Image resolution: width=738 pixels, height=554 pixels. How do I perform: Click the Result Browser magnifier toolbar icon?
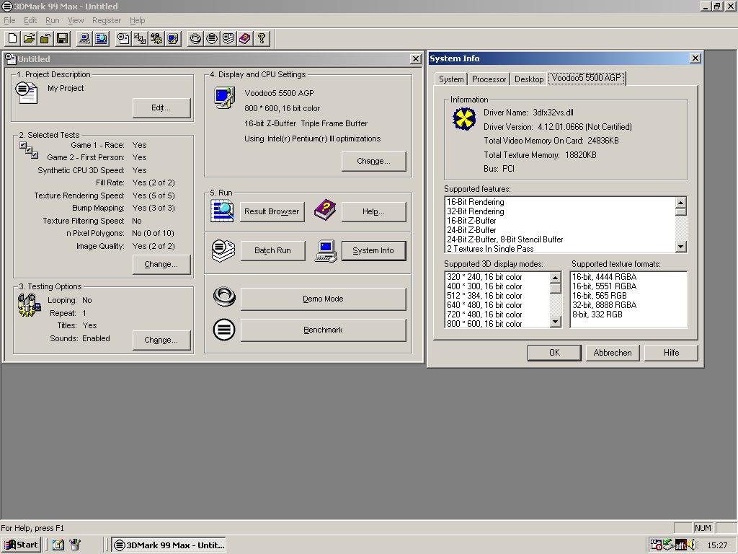(x=101, y=38)
